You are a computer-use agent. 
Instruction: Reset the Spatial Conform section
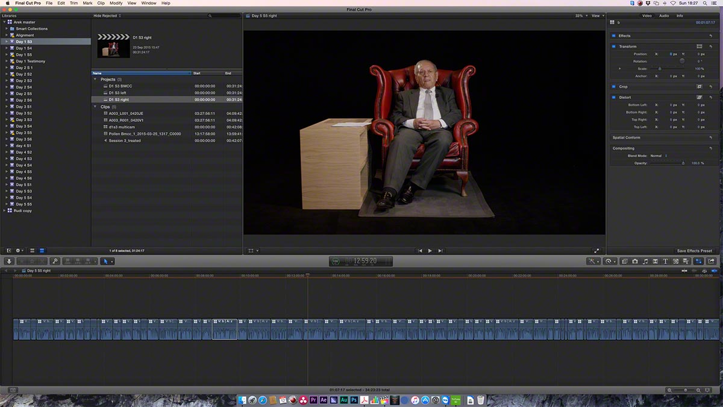711,137
